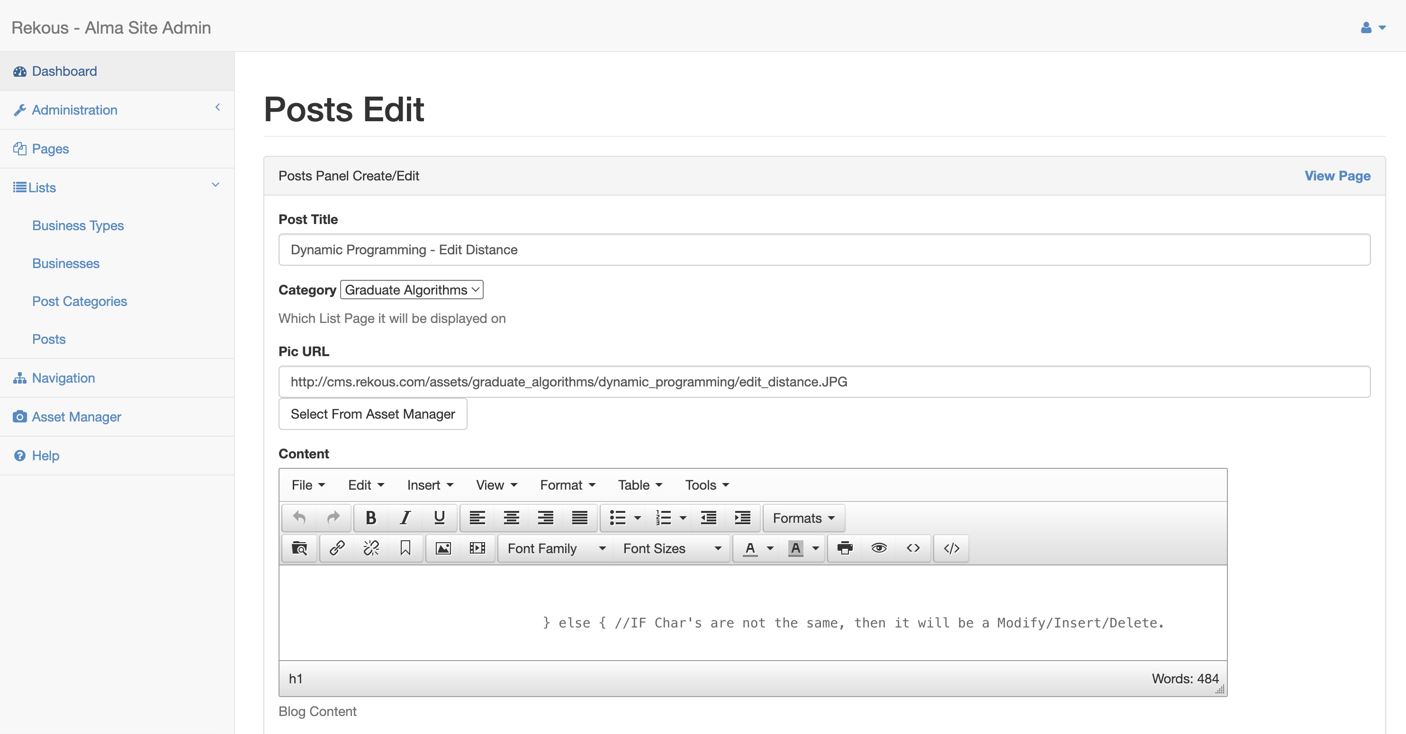Apply Bold formatting to text
The image size is (1406, 734).
pyautogui.click(x=370, y=518)
